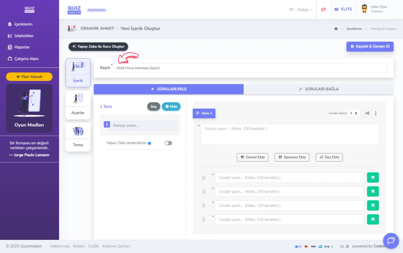Click into the Başlık title field
The image size is (403, 253).
[x=250, y=68]
